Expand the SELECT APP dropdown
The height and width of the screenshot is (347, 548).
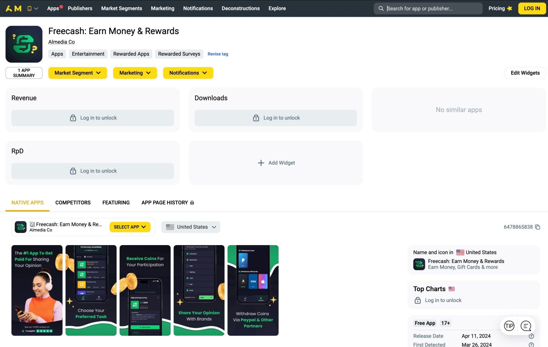[x=130, y=227]
